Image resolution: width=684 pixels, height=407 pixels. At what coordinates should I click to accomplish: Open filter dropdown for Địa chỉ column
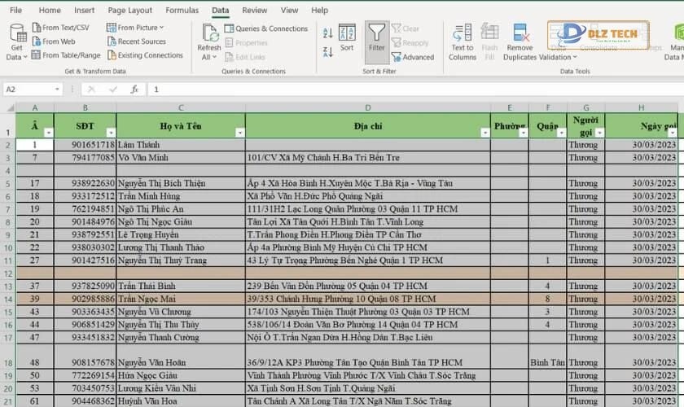pyautogui.click(x=485, y=132)
